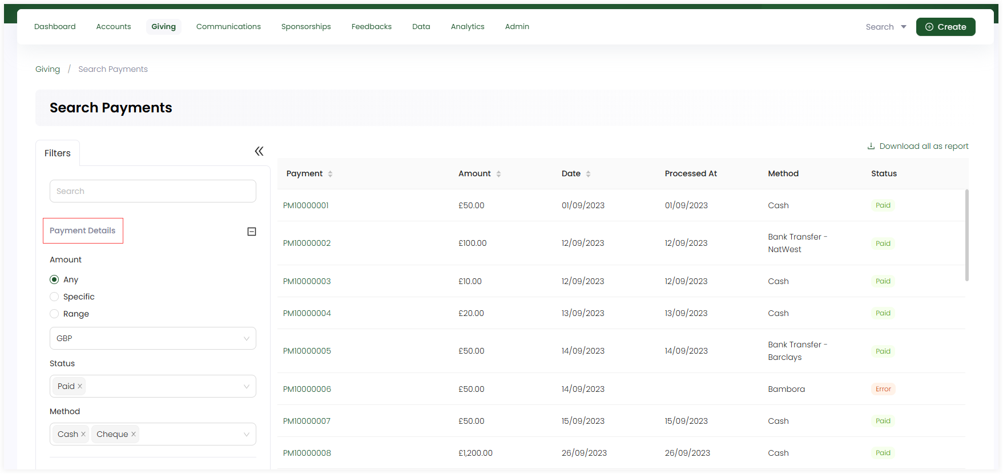Viewport: 1003px width, 474px height.
Task: Click the Bank Transfer - Barclays method cell
Action: (x=797, y=351)
